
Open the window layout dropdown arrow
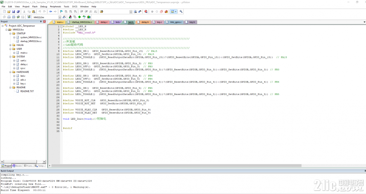[176, 11]
